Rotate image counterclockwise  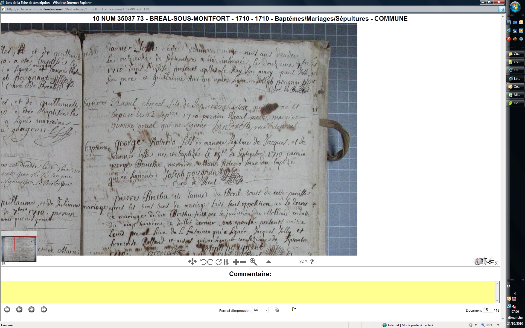[x=203, y=262]
